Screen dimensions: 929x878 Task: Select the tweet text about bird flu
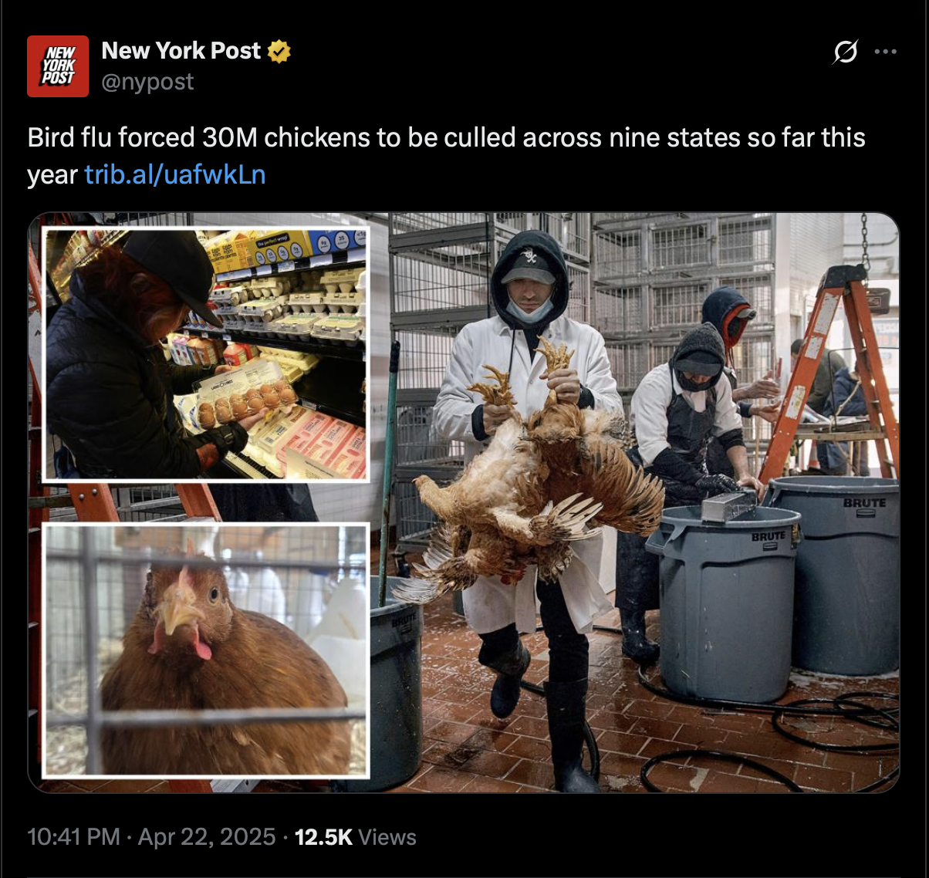pyautogui.click(x=446, y=156)
